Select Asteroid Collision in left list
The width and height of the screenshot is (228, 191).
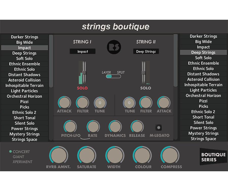pyautogui.click(x=24, y=80)
